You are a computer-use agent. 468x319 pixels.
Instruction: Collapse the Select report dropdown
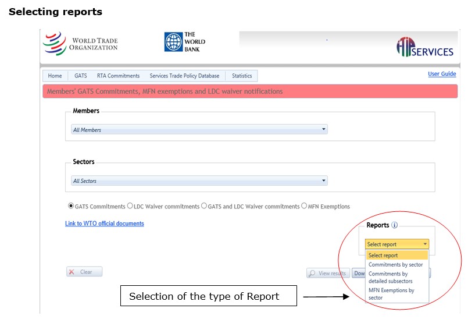click(x=397, y=244)
